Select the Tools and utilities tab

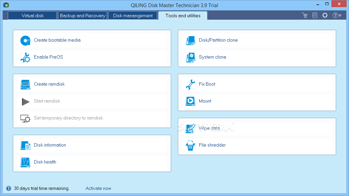click(183, 16)
